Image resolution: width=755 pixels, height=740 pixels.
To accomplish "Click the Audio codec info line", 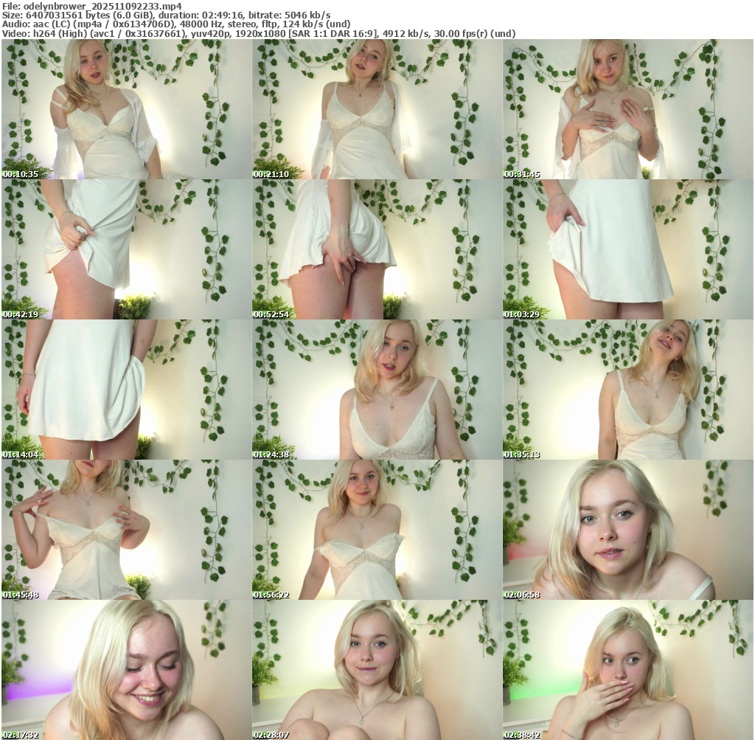I will [x=176, y=24].
